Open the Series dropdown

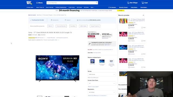coord(102,74)
